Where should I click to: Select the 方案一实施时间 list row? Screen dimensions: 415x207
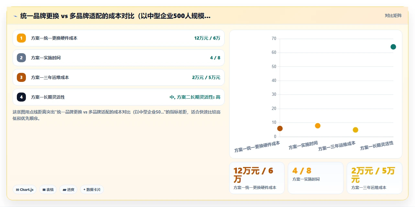[118, 58]
